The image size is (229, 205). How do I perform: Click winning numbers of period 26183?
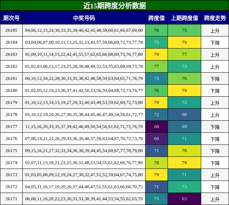click(x=84, y=54)
